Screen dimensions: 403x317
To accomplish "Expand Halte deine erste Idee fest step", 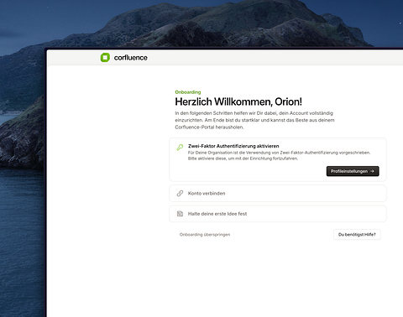I will (278, 214).
